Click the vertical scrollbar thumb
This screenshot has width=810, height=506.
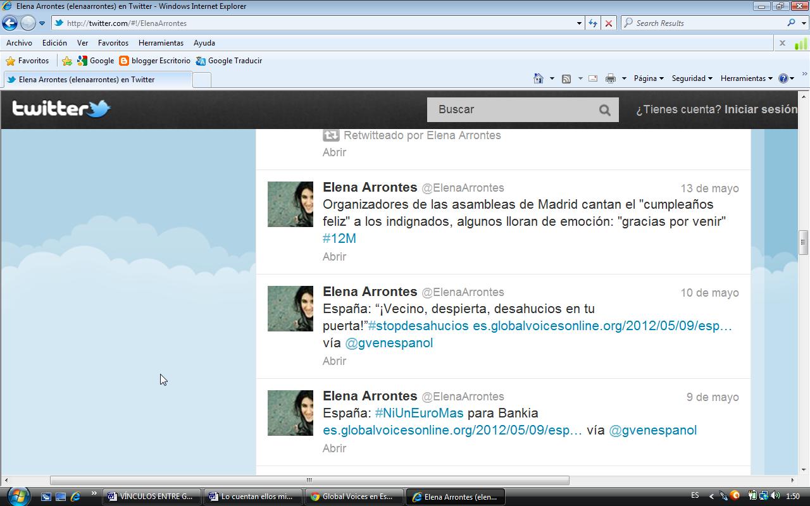pos(804,243)
